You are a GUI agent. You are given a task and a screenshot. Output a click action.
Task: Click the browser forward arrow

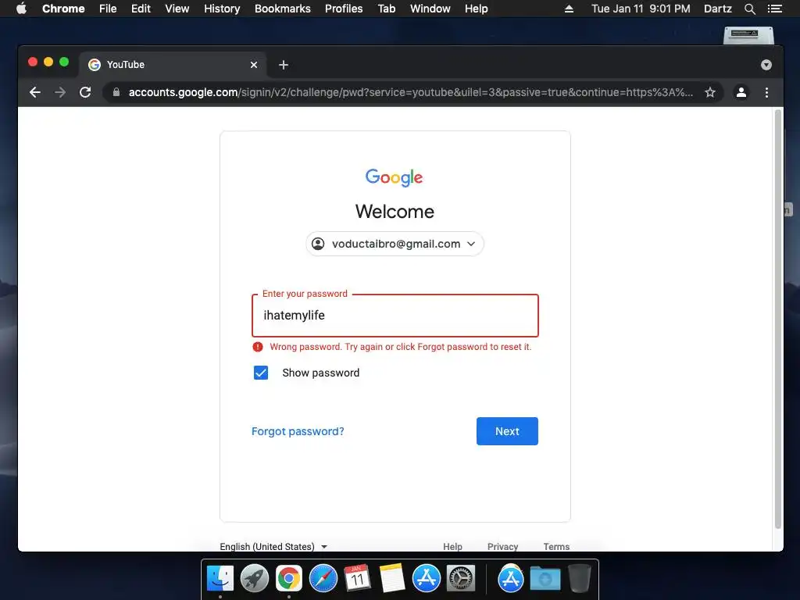tap(60, 92)
